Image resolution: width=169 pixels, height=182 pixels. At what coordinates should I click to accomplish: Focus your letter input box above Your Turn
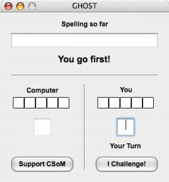click(x=126, y=127)
